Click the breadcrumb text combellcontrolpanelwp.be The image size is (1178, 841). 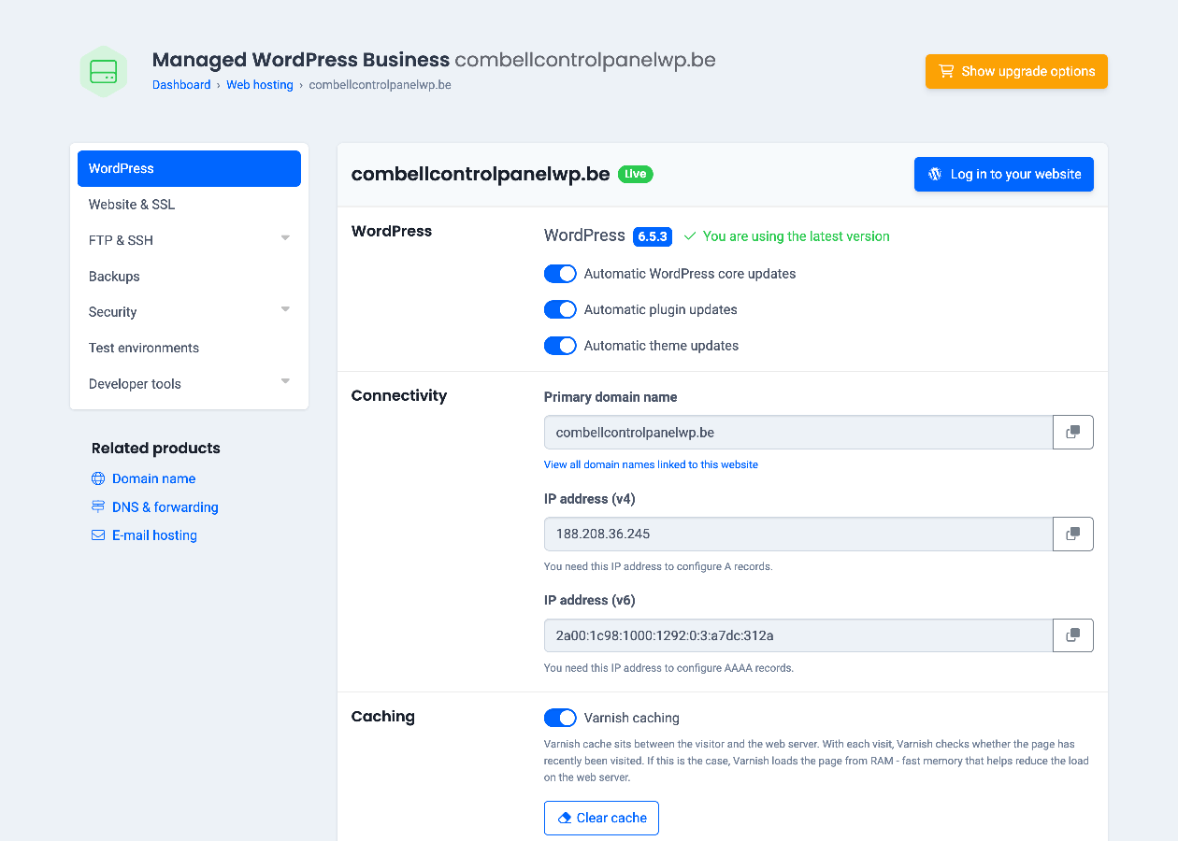(381, 85)
